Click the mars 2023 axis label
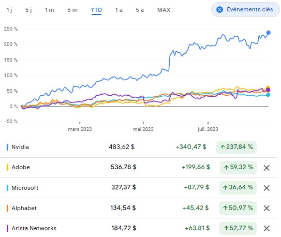281x237 pixels. click(80, 129)
